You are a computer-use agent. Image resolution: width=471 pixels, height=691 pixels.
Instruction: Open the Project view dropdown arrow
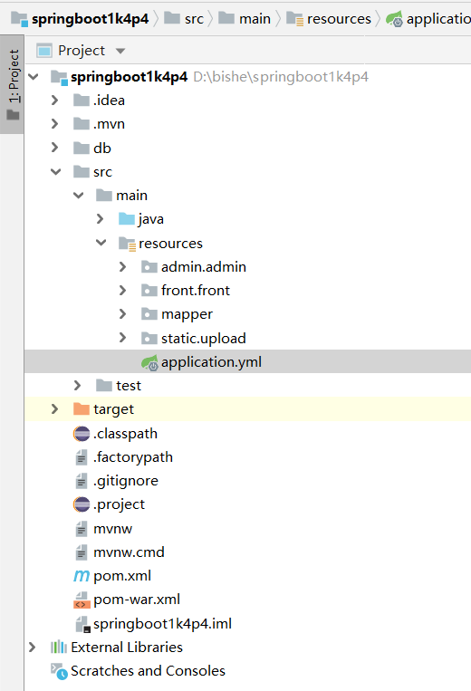tap(120, 51)
